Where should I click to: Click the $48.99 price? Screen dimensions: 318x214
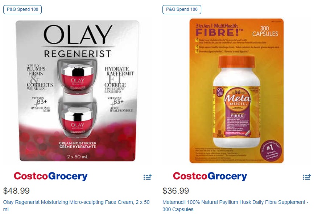coord(16,191)
